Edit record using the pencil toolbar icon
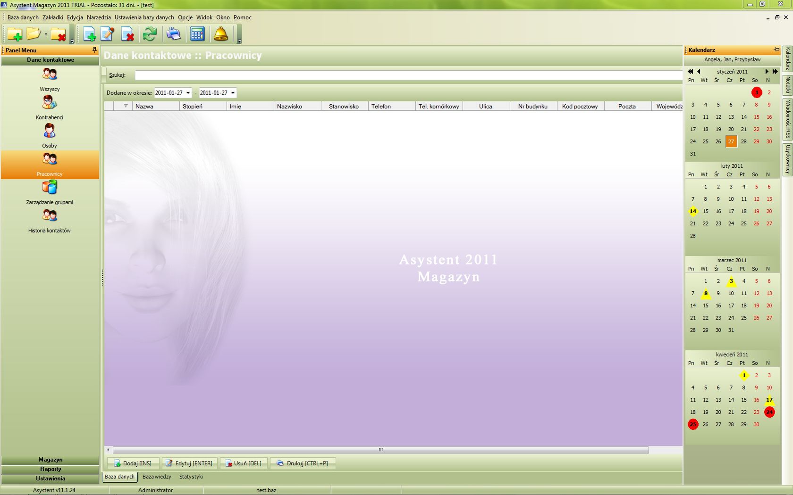This screenshot has width=793, height=495. point(108,34)
